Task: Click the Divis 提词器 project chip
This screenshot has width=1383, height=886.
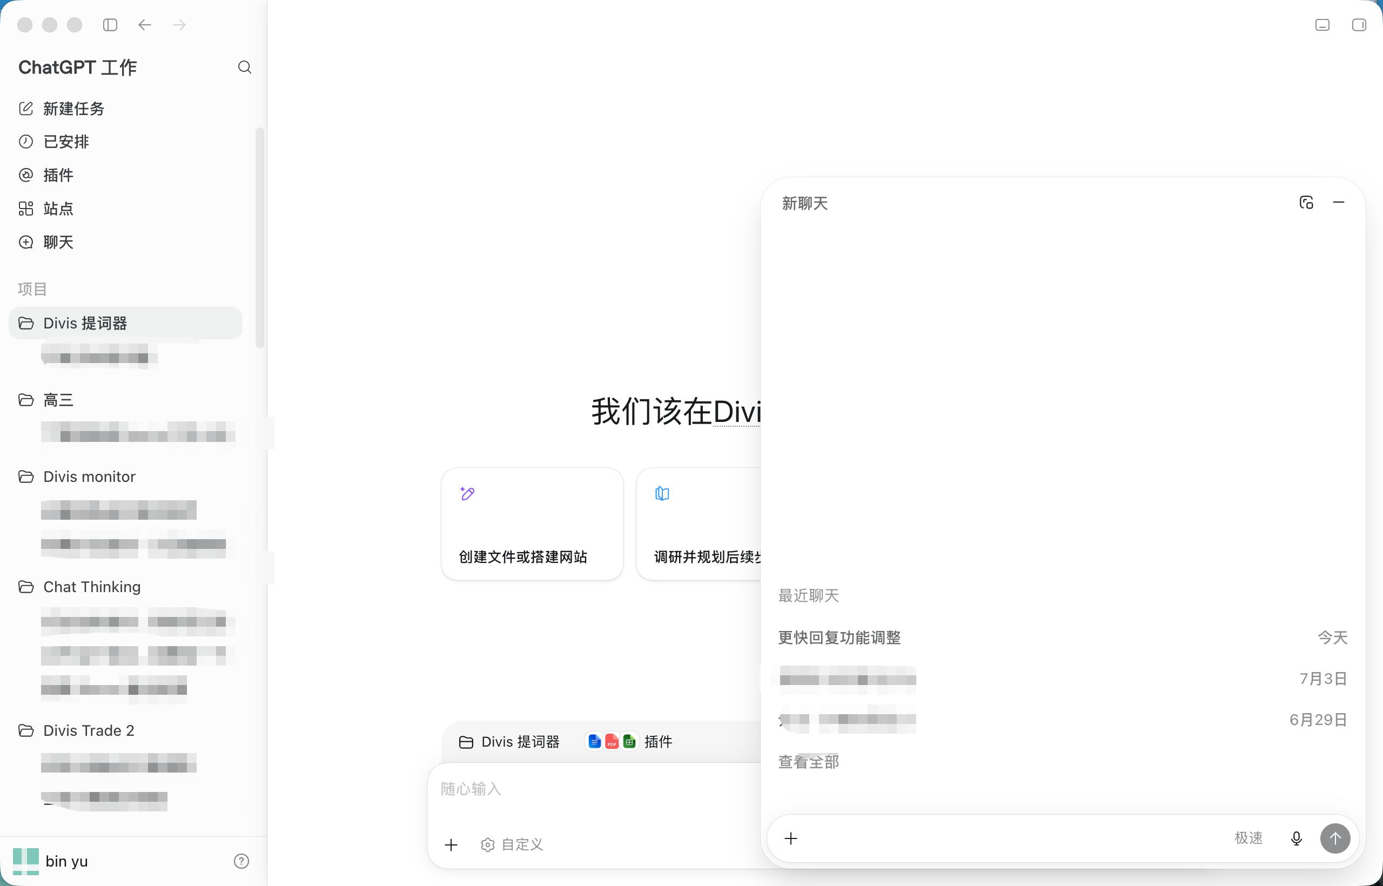Action: (509, 742)
